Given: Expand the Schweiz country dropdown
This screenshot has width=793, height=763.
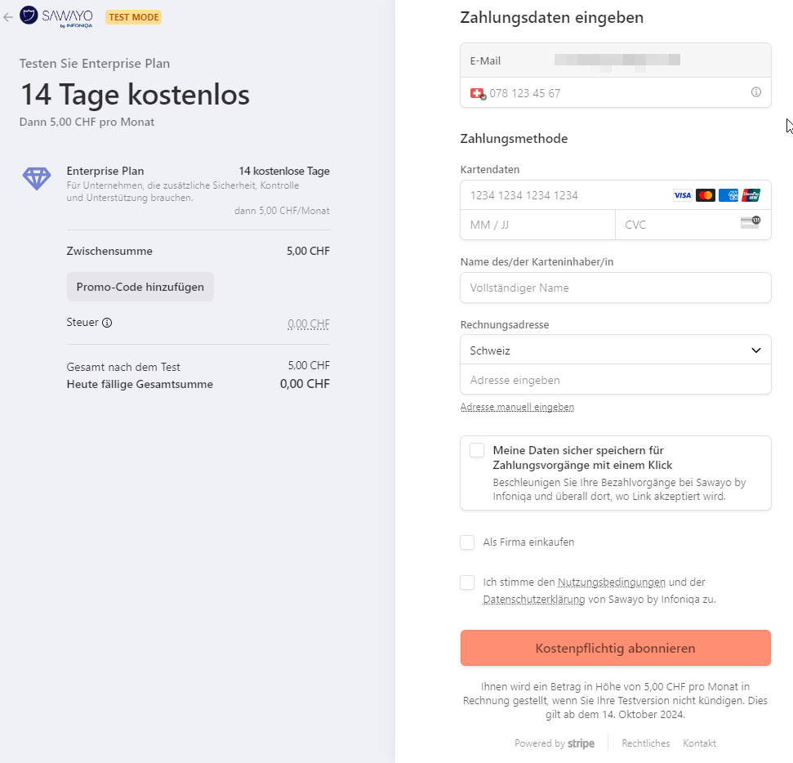Looking at the screenshot, I should tap(616, 350).
